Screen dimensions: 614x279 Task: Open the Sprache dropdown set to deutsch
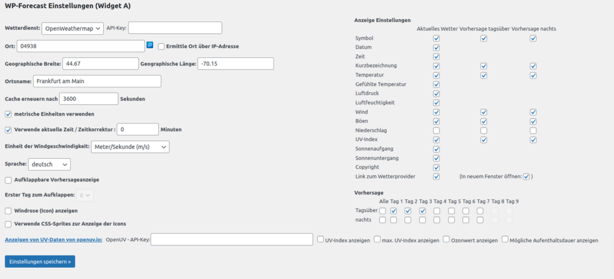pyautogui.click(x=49, y=165)
